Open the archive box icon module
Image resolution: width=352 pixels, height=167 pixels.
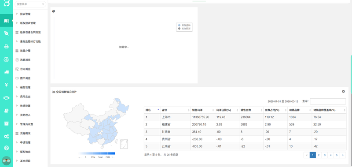6,123
